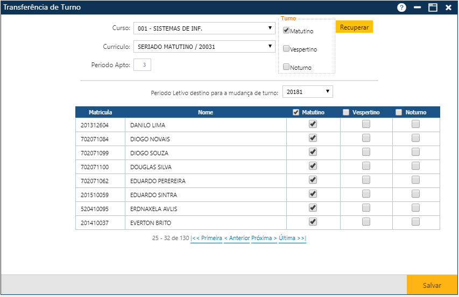
Task: Check Noturno for DIOGO SOUZA
Action: point(415,152)
